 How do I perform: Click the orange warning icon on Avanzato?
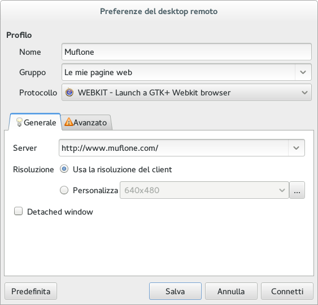click(68, 122)
